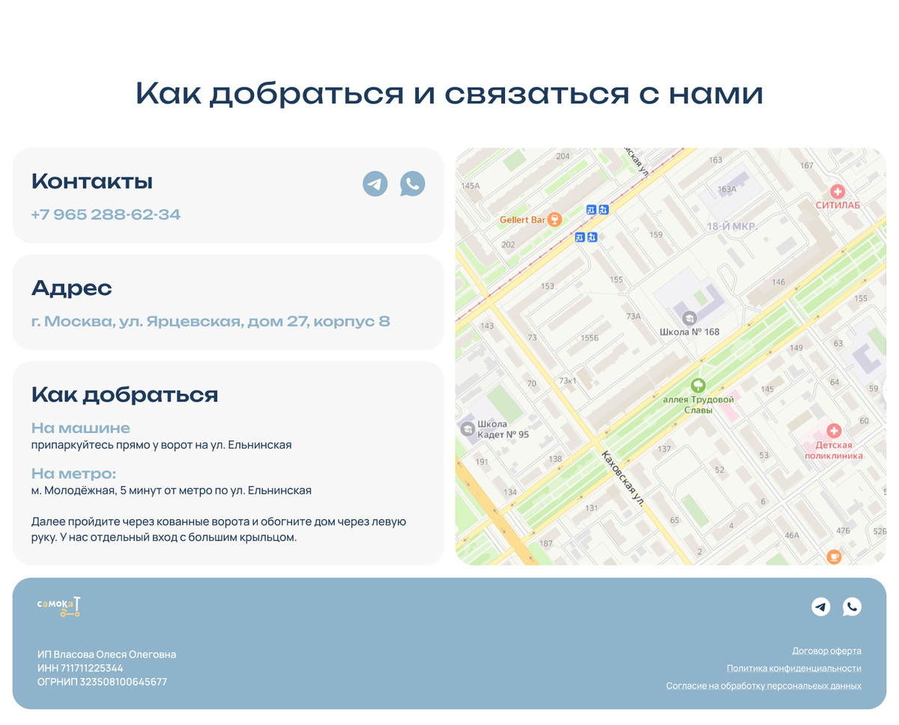Open Telegram icon in Contacts card
Screen dimensions: 899x725
[x=375, y=183]
